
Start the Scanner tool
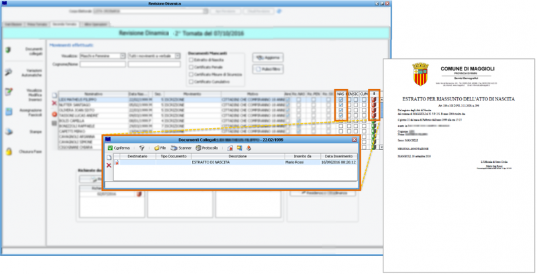[x=181, y=147]
